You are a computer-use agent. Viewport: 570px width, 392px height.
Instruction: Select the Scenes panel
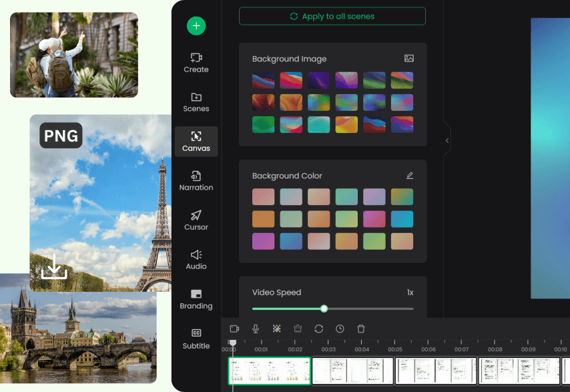point(196,102)
